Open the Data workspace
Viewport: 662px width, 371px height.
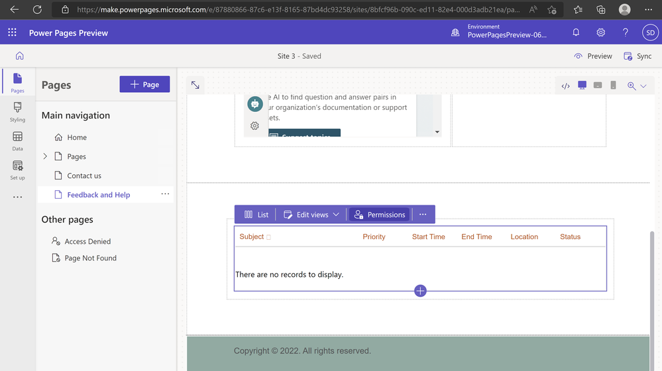coord(17,141)
